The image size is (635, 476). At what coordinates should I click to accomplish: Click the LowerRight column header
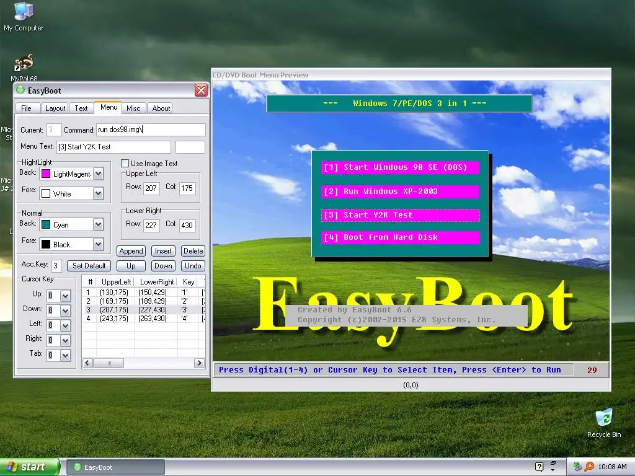(x=156, y=282)
